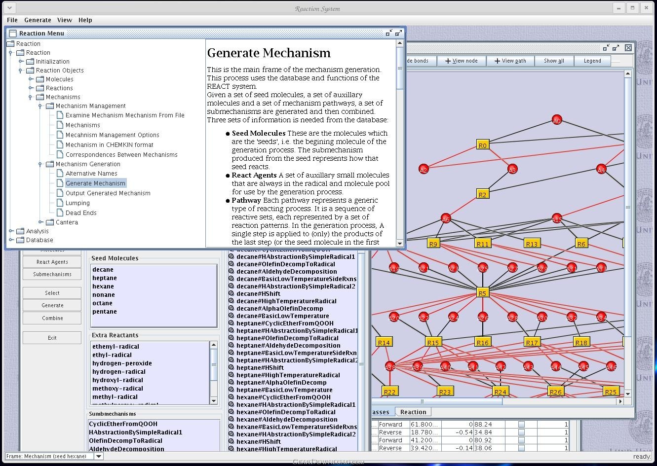Open the View menu
657x466 pixels.
[x=64, y=20]
